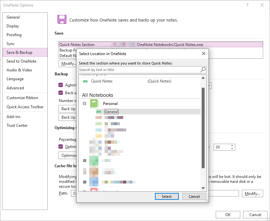The height and width of the screenshot is (221, 270).
Task: Select the Personal notebook row
Action: [x=140, y=104]
